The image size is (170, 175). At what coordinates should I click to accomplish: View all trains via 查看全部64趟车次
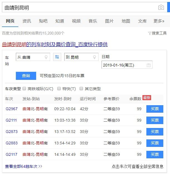pos(24,166)
